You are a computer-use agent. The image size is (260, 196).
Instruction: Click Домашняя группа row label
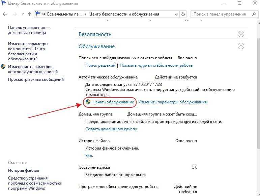(x=95, y=114)
